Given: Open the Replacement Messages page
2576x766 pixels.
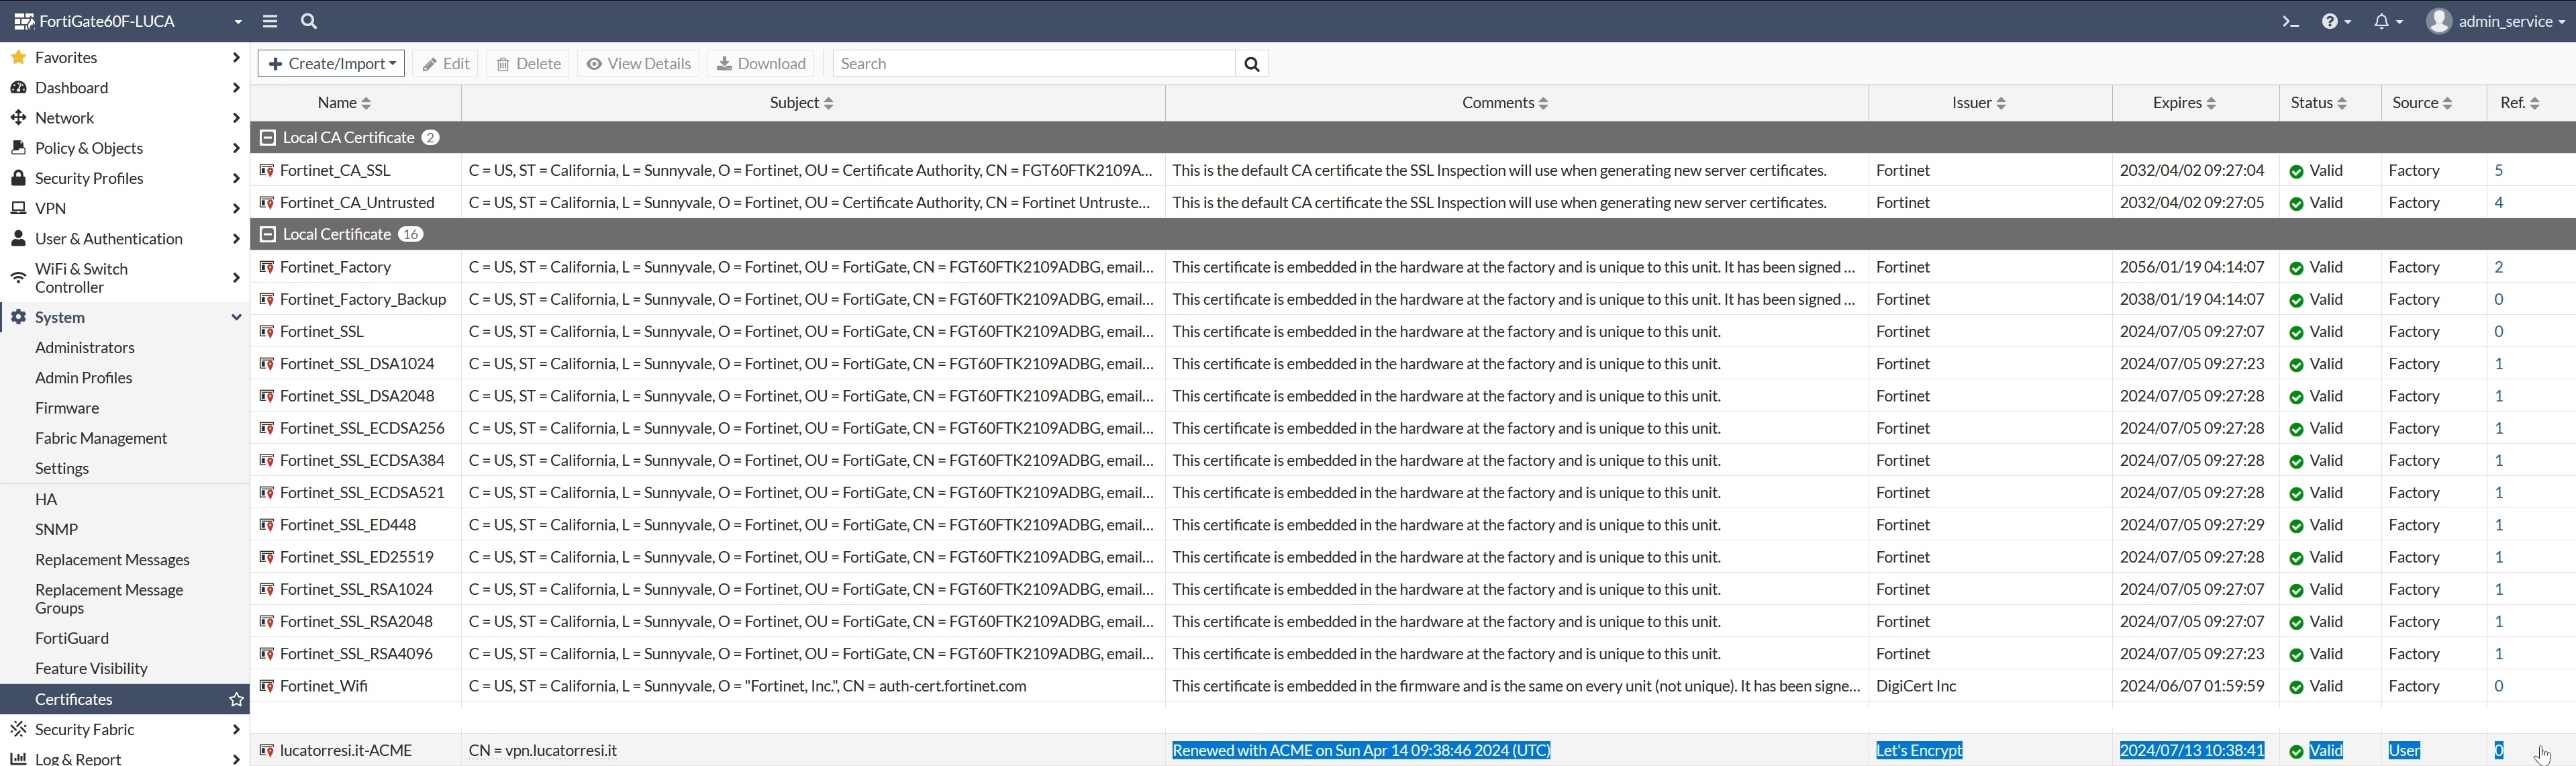Looking at the screenshot, I should (x=112, y=559).
